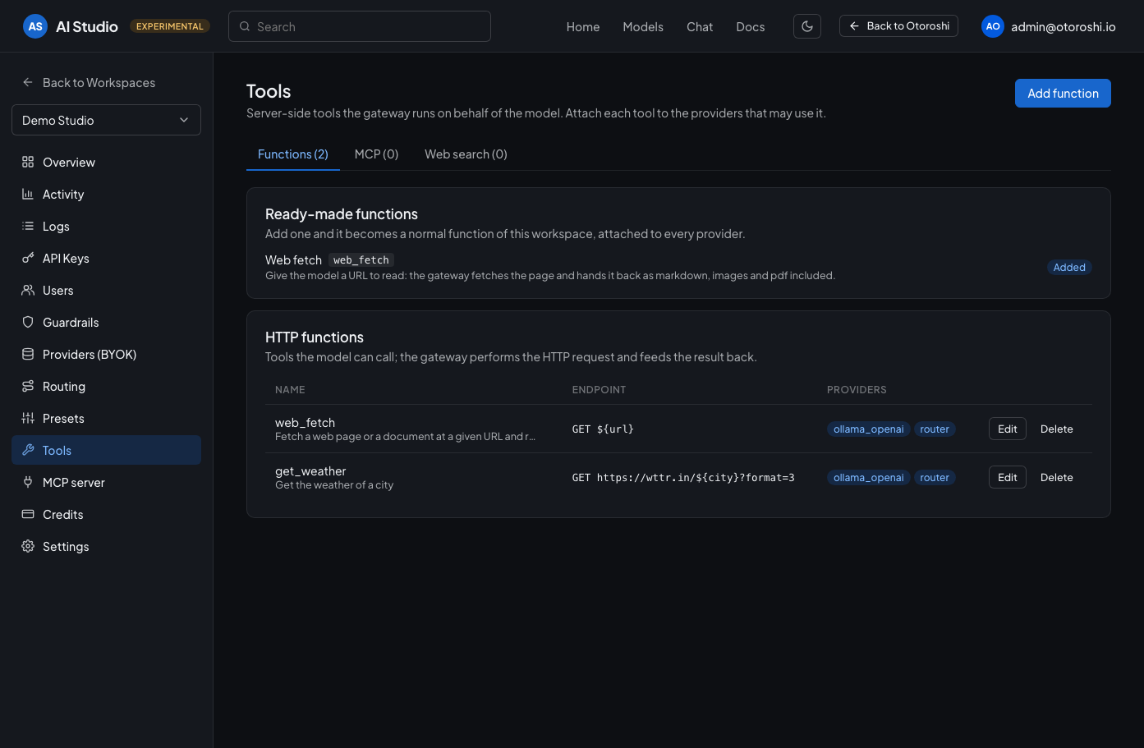Click the EXPERIMENTAL badge
The height and width of the screenshot is (748, 1144).
point(170,26)
